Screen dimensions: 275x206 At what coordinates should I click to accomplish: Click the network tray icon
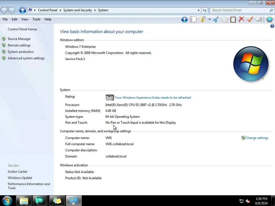pyautogui.click(x=241, y=201)
